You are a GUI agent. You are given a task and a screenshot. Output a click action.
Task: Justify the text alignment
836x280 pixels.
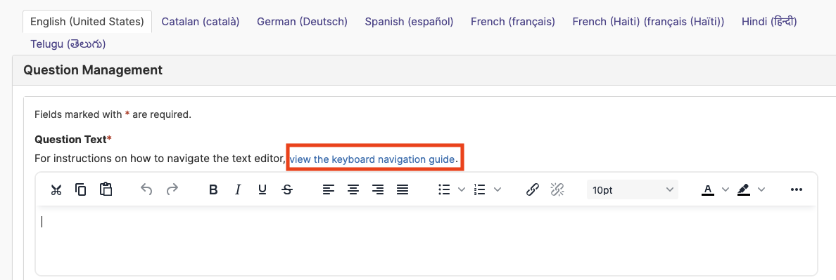click(x=403, y=189)
